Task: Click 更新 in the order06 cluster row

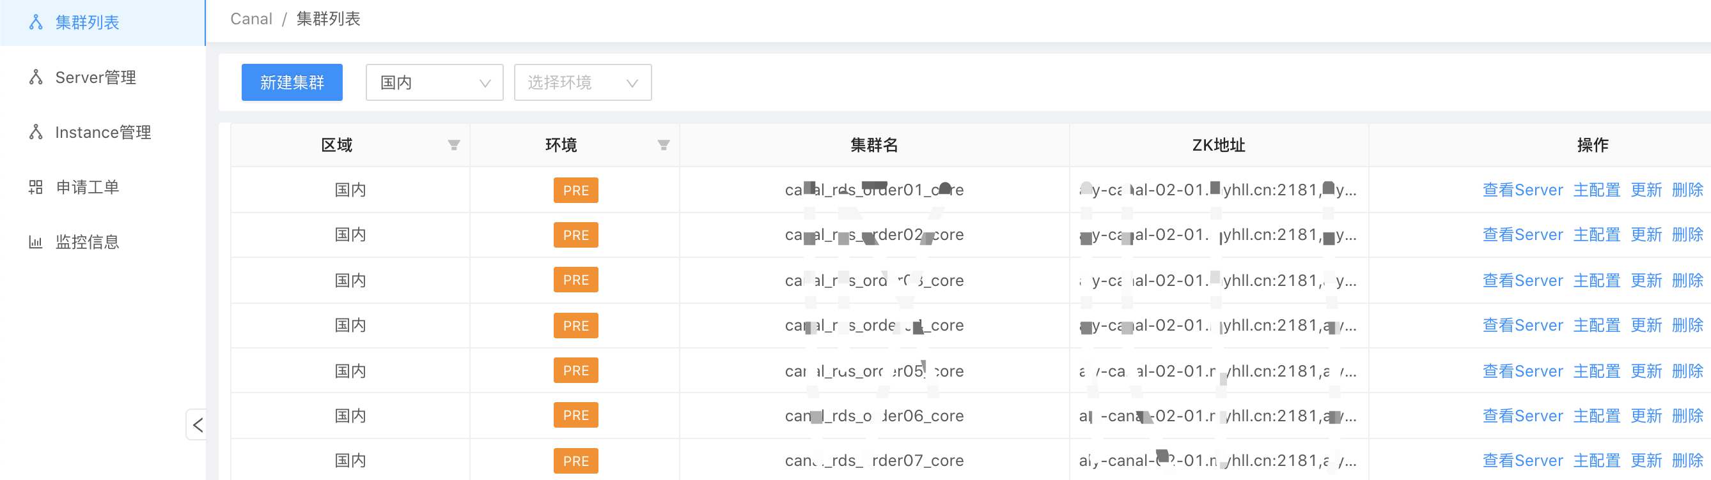Action: (x=1646, y=416)
